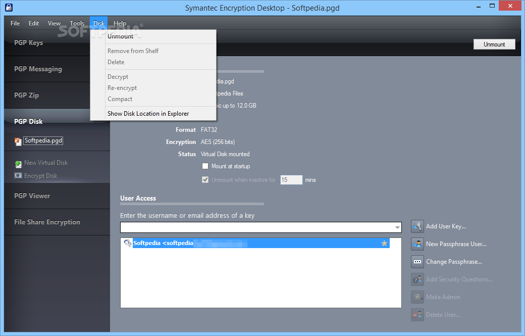Click Add User Key label
Viewport: 525px width, 336px height.
446,226
